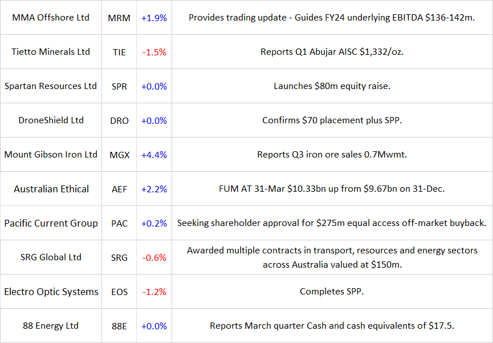Click the Pacific Current Group cell
493x343 pixels.
tap(51, 223)
